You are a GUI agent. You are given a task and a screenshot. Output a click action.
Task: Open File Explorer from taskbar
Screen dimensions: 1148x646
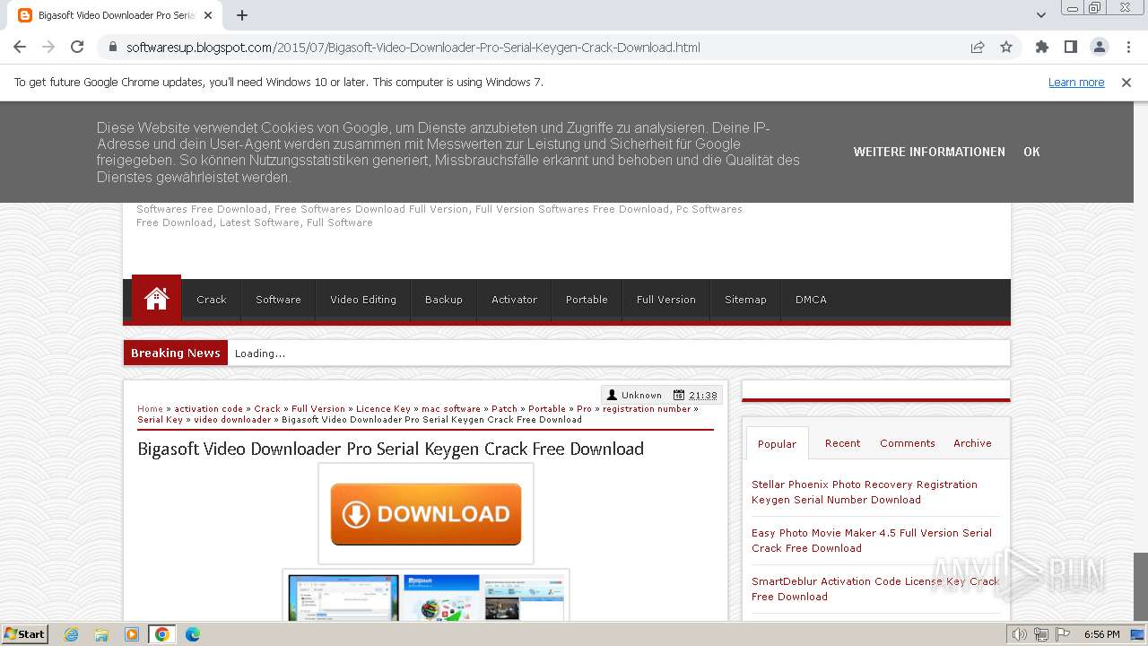tap(101, 634)
